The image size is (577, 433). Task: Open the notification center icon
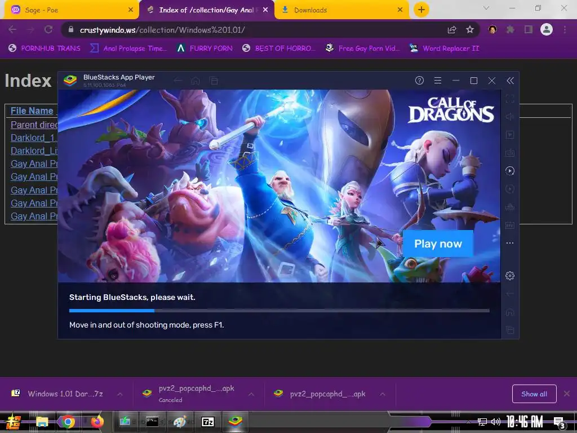[560, 423]
